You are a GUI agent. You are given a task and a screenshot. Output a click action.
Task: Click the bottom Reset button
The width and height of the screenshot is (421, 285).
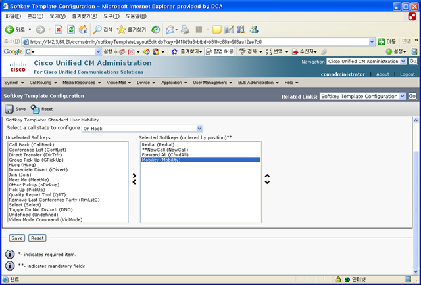(x=37, y=238)
